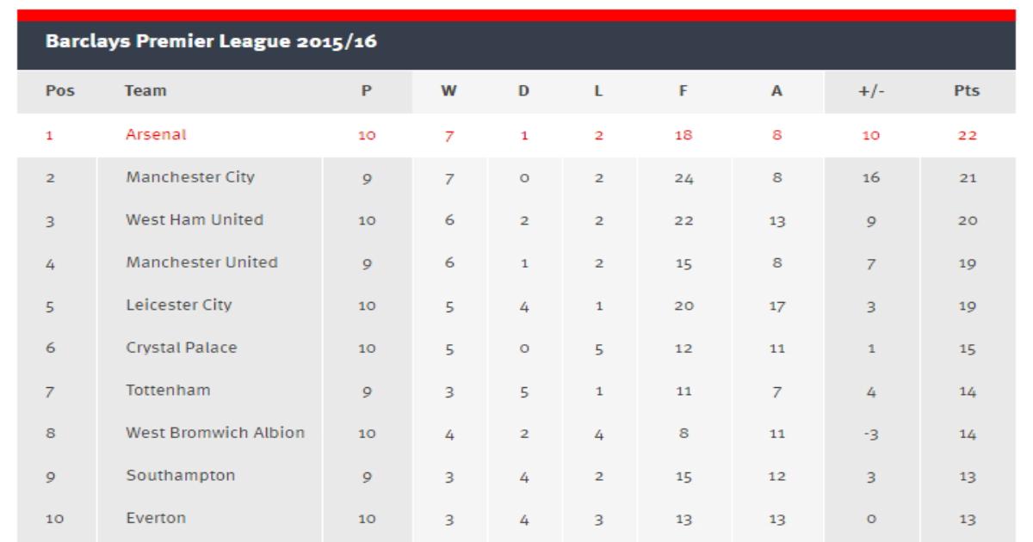Open the Leicester City team entry
Viewport: 1033px width, 542px height.
(178, 305)
